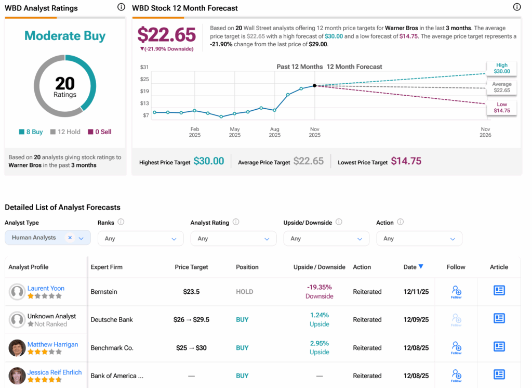Follow analyst Jessica Reif Ehrlich
The image size is (532, 388).
pos(456,375)
